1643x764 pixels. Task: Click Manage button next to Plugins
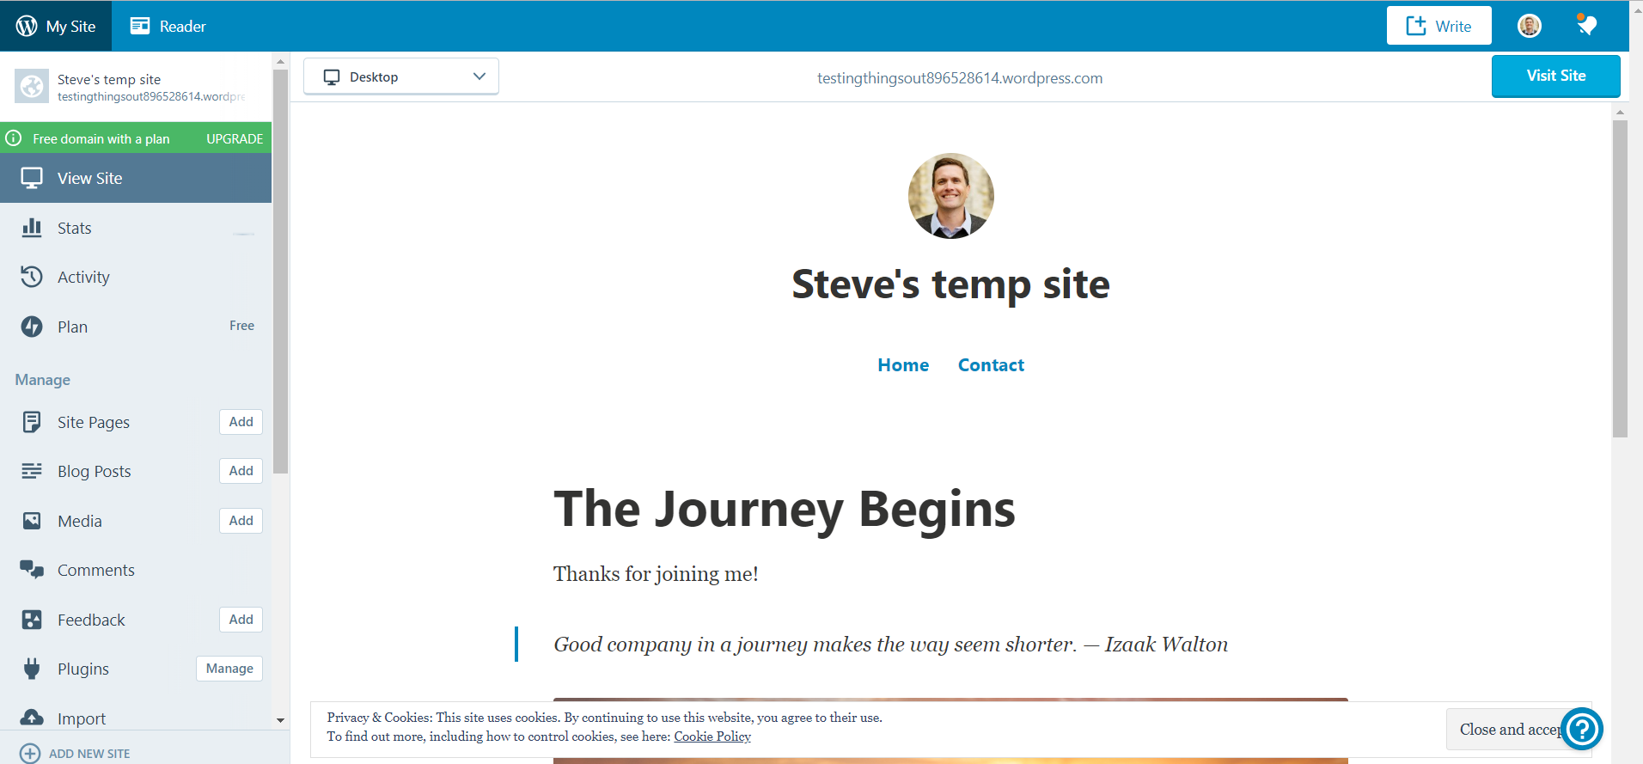point(229,669)
